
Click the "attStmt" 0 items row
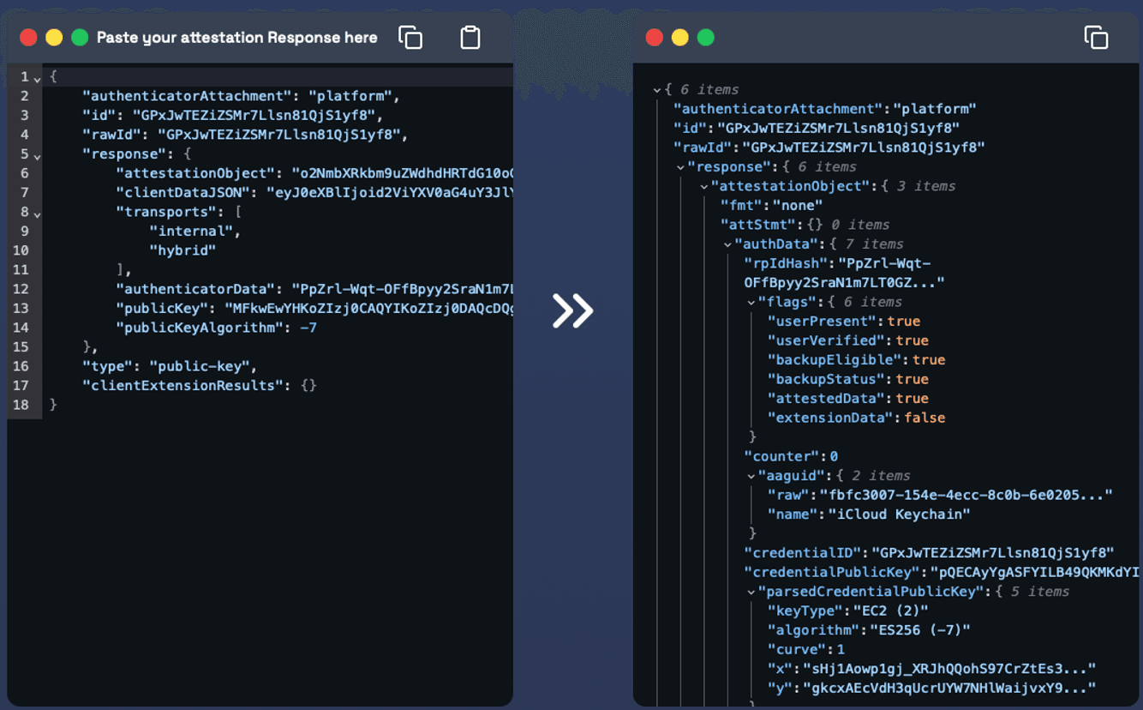point(805,225)
